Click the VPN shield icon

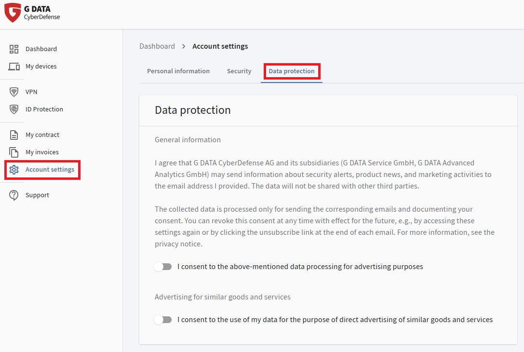point(14,92)
